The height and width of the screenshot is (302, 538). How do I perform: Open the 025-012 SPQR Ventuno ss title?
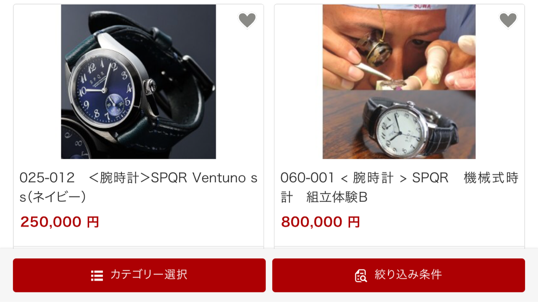tap(139, 187)
